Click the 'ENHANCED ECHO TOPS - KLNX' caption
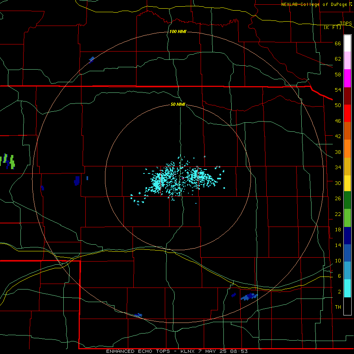The width and height of the screenshot is (354, 354). pos(151,351)
